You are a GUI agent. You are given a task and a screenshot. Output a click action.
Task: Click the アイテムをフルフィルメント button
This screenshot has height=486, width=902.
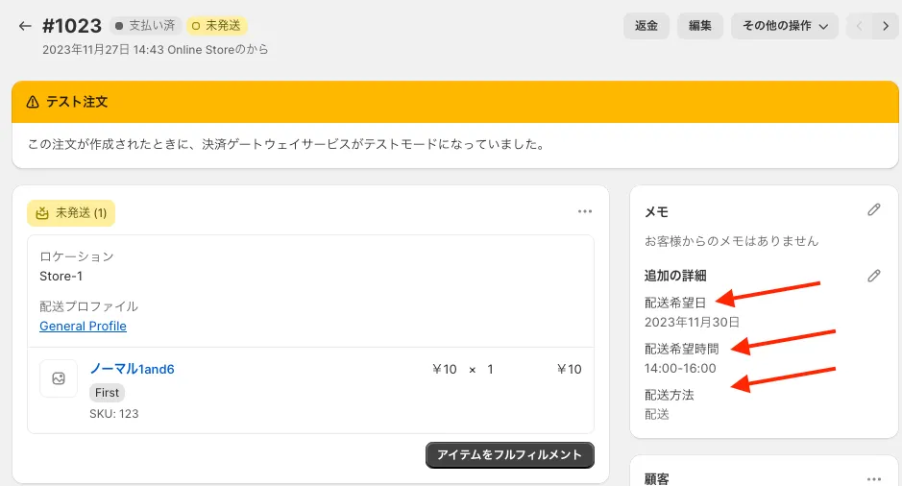coord(509,455)
